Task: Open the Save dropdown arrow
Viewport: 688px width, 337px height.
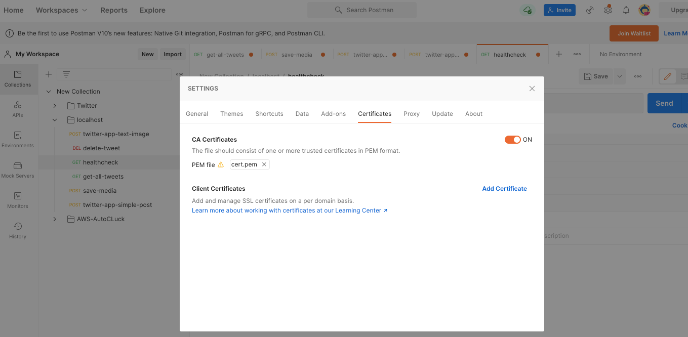Action: point(619,76)
